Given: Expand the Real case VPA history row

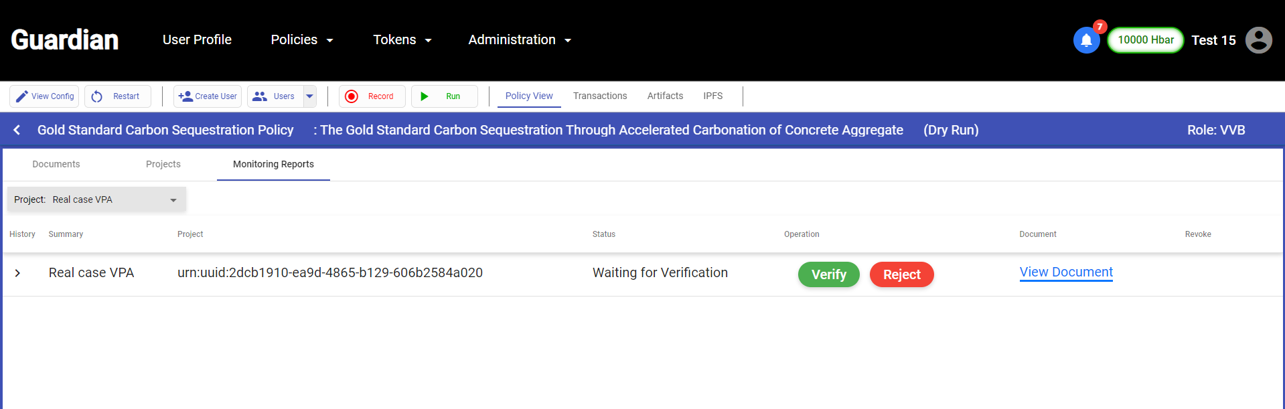Looking at the screenshot, I should 17,273.
